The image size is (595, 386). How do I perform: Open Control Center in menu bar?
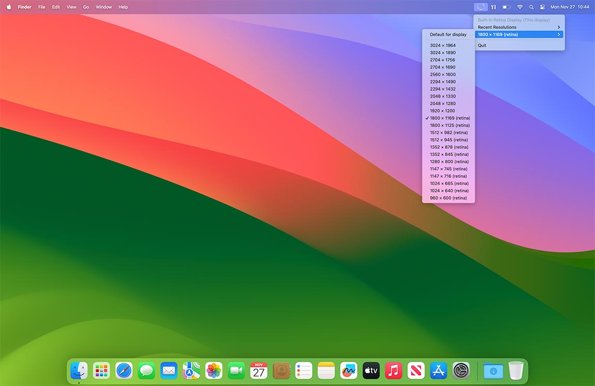pyautogui.click(x=542, y=7)
